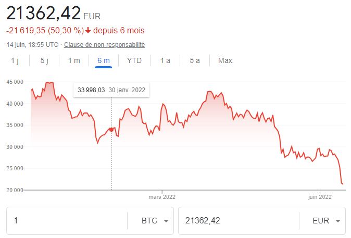
Task: Click the mars 2022 axis label
Action: [x=162, y=197]
